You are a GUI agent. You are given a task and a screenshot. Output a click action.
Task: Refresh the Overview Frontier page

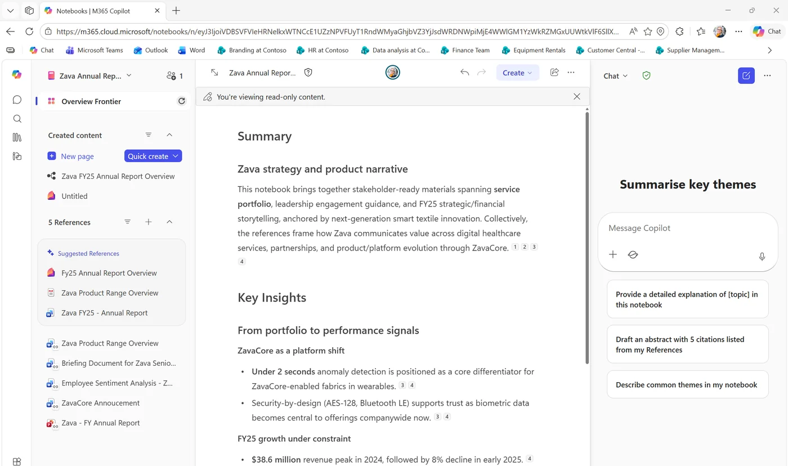pyautogui.click(x=181, y=101)
